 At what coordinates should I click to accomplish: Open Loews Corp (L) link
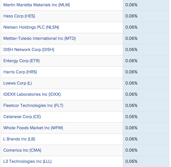17,83
